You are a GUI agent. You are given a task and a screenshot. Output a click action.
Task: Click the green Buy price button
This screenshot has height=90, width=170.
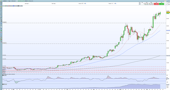coord(161,4)
